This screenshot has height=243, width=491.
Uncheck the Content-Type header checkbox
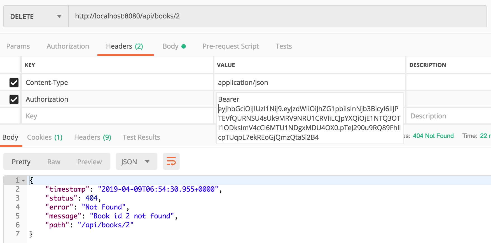click(x=14, y=83)
